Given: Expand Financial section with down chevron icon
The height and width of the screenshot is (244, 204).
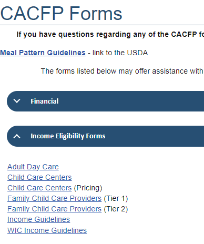Looking at the screenshot, I should point(17,101).
